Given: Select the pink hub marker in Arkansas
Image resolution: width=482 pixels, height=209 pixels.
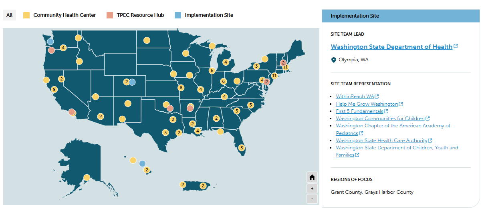Looking at the screenshot, I should click(190, 108).
